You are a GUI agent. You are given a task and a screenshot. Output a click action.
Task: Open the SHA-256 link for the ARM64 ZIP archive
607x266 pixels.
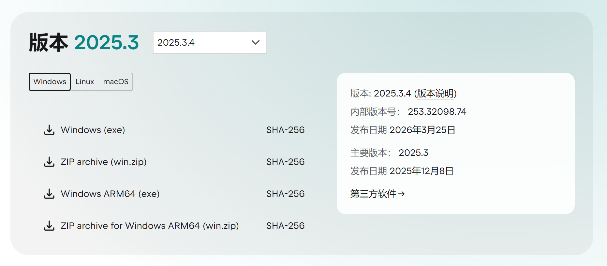point(285,226)
